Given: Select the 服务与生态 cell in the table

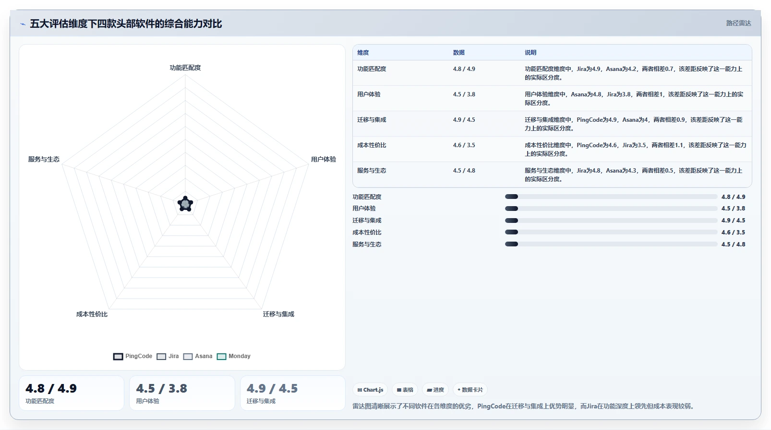Looking at the screenshot, I should click(x=372, y=171).
